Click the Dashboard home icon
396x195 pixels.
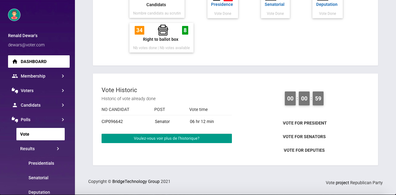pyautogui.click(x=15, y=61)
